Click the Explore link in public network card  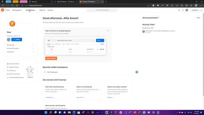tap(110, 97)
